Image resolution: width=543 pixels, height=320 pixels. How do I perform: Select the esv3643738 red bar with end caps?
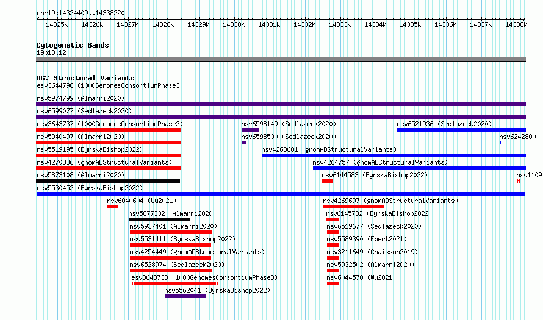click(x=175, y=283)
